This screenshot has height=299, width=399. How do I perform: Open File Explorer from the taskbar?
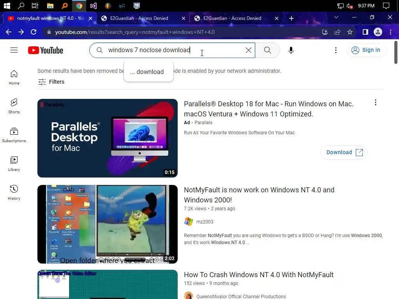pos(50,5)
